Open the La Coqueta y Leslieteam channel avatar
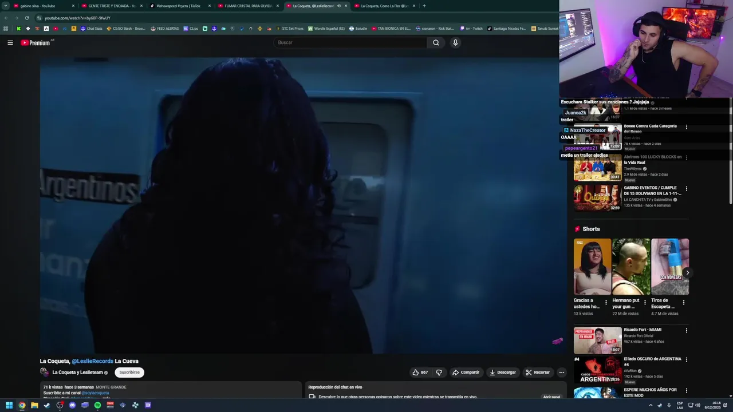 (44, 372)
